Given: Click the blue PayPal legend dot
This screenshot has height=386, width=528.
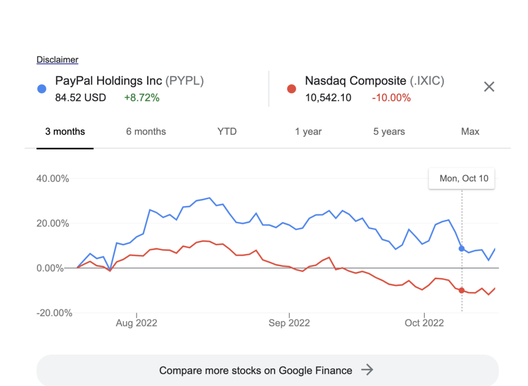Looking at the screenshot, I should 42,89.
